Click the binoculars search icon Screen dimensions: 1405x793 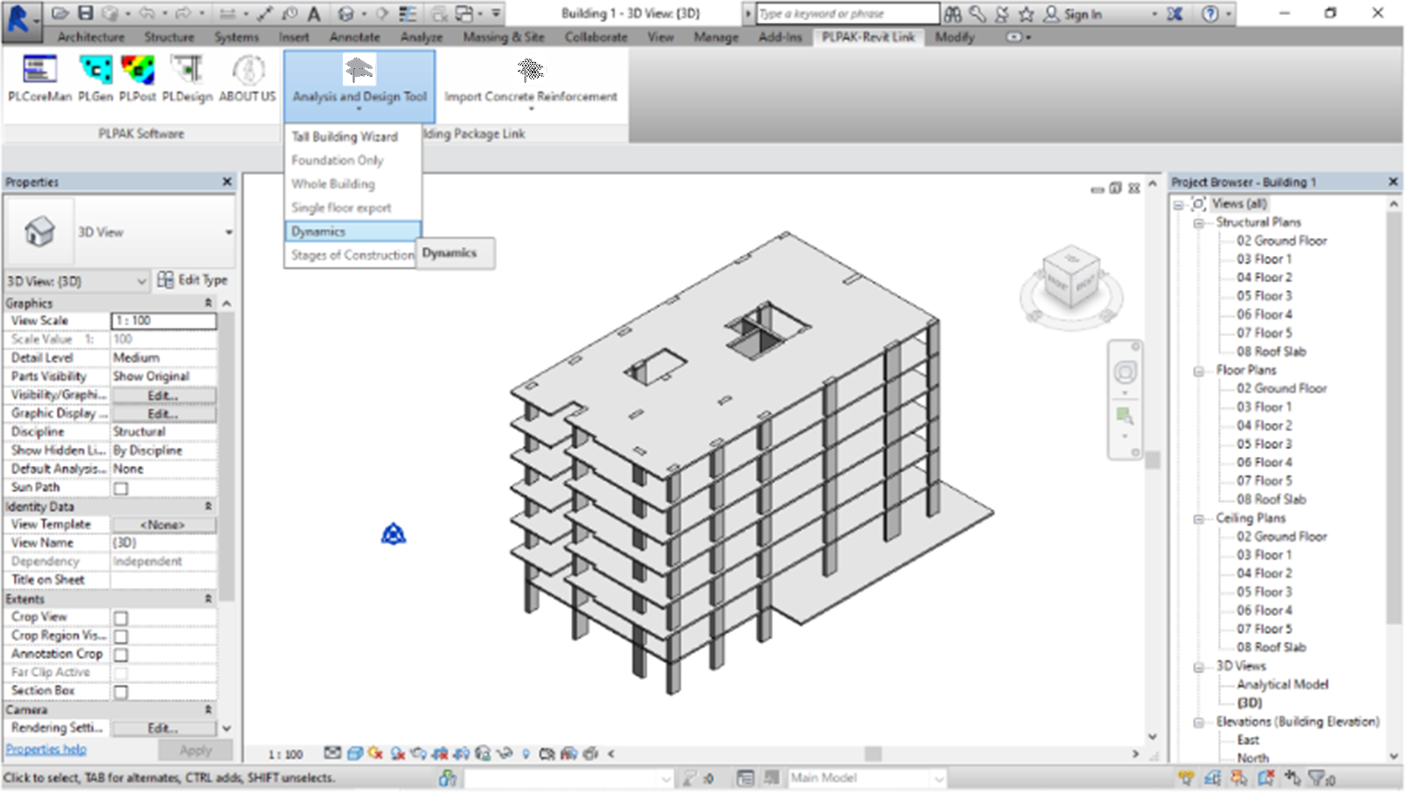click(x=952, y=13)
